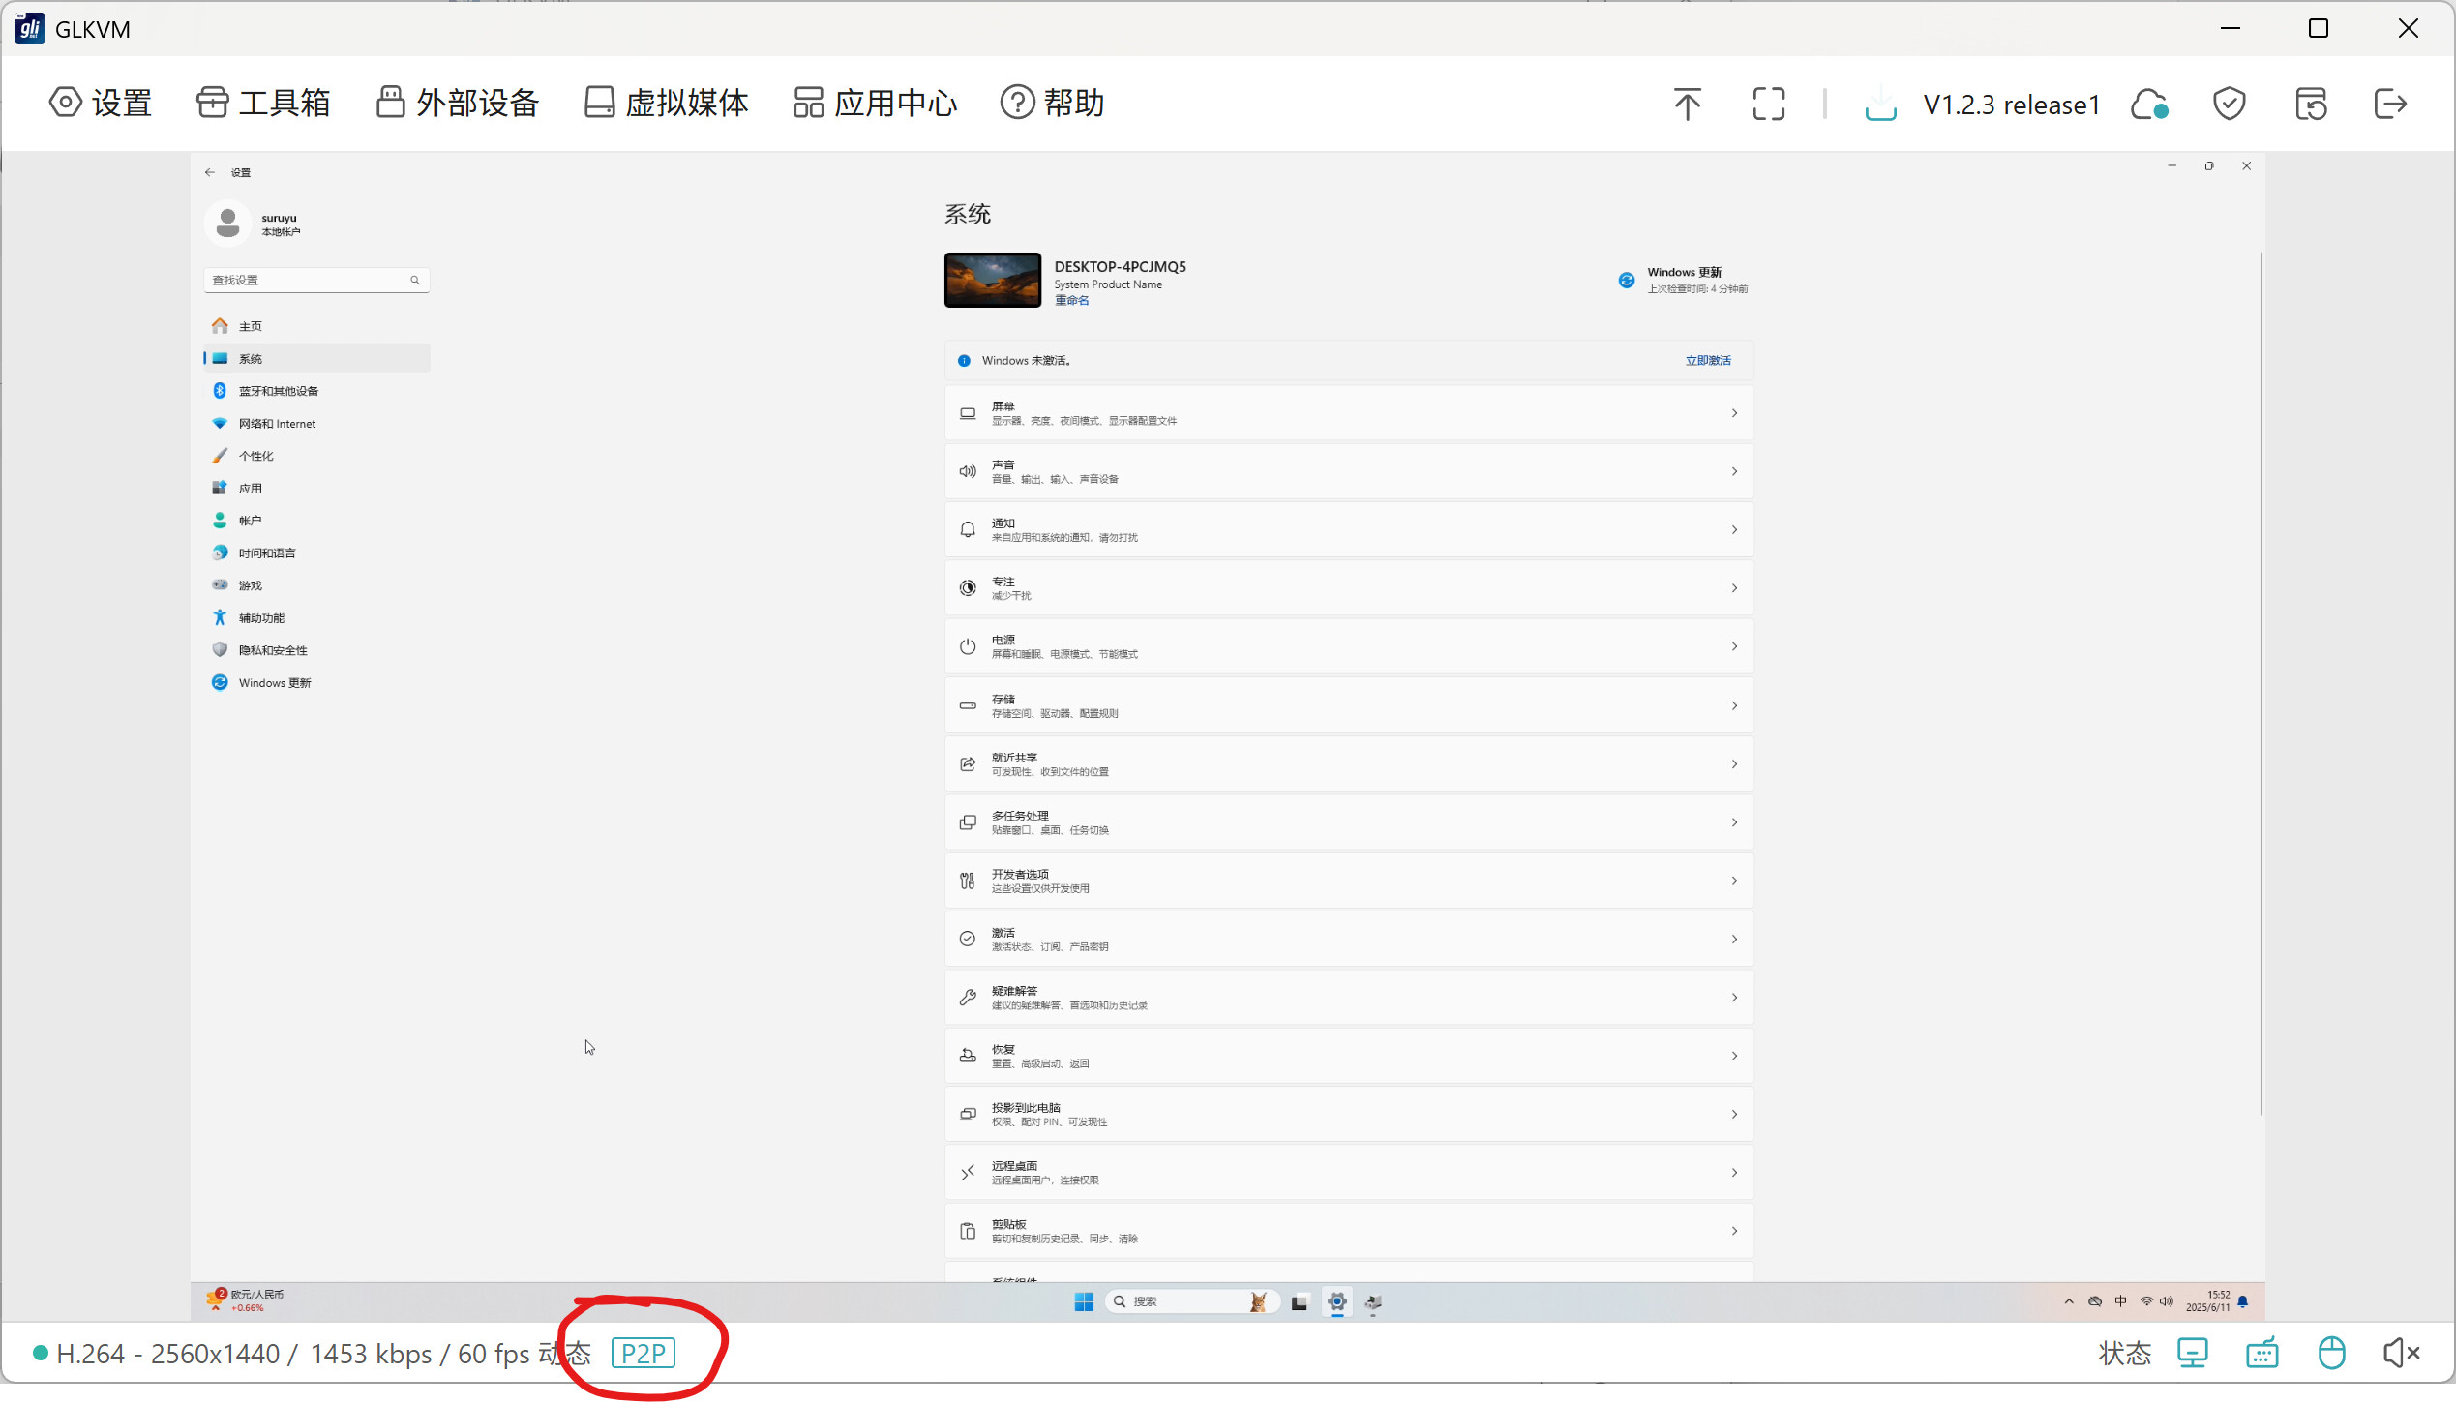Click the logout exit icon
The image size is (2456, 1404).
pos(2389,104)
